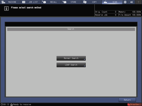Click the information icon beside the message
Viewport: 142px width, 106px height.
pos(6,8)
